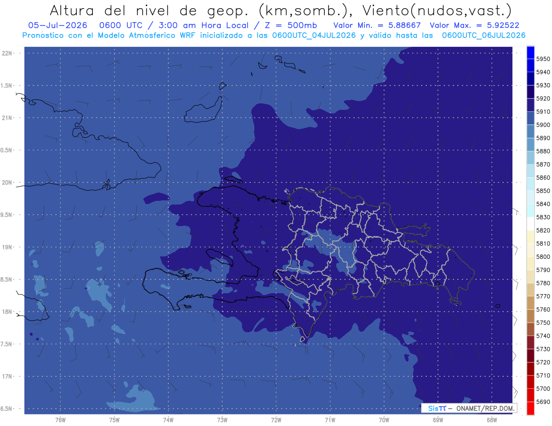Click the 21N latitude axis label
The image size is (552, 426).
point(7,118)
